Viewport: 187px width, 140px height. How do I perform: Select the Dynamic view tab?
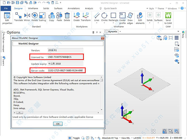click(x=111, y=32)
